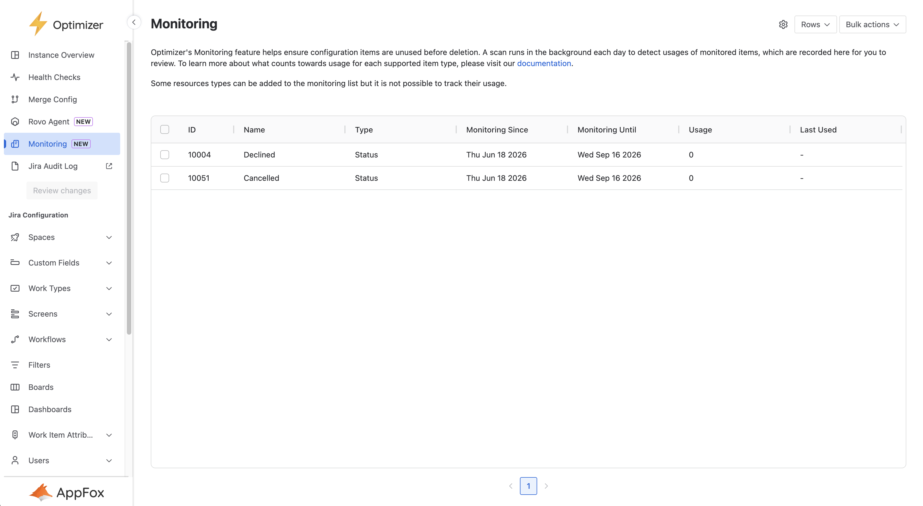Image resolution: width=923 pixels, height=506 pixels.
Task: Open the Bulk actions dropdown
Action: point(872,24)
